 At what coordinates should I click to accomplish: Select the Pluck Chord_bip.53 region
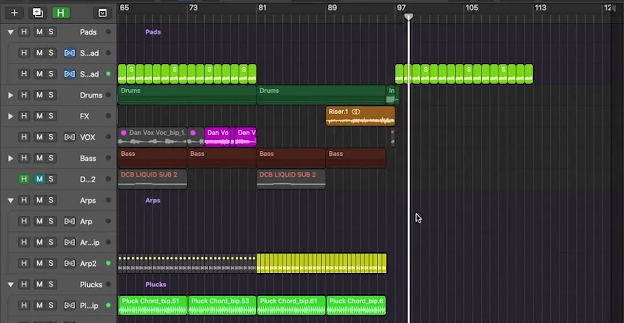[x=222, y=305]
